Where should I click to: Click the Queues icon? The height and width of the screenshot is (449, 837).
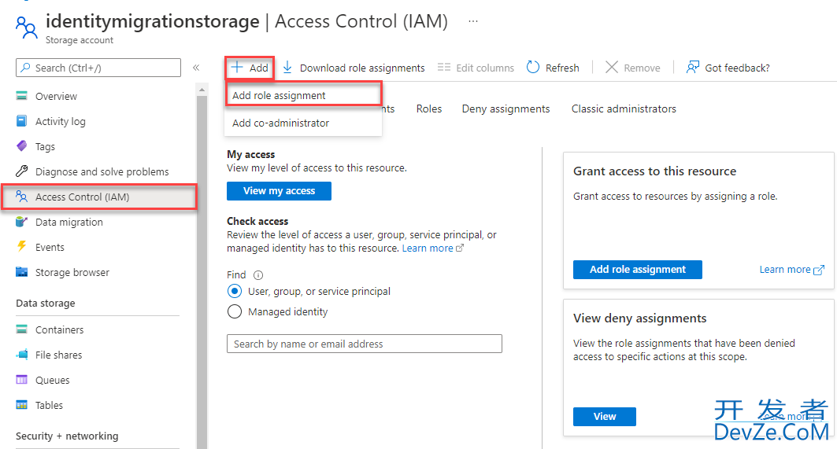21,380
